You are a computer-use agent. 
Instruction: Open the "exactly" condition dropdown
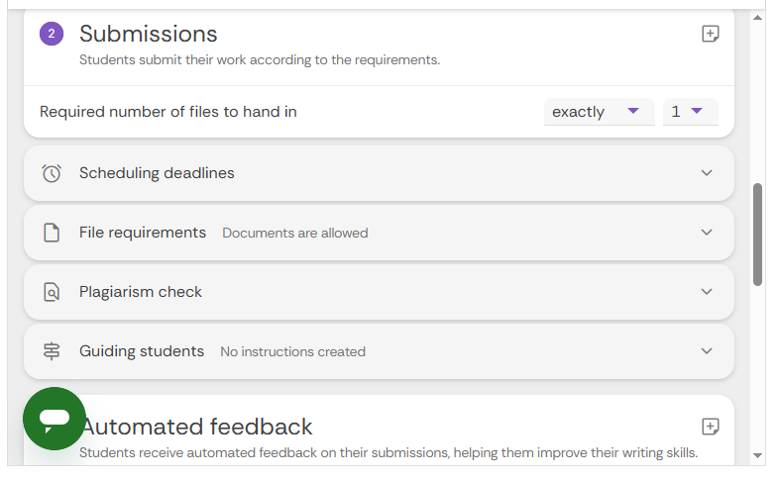[x=598, y=112]
